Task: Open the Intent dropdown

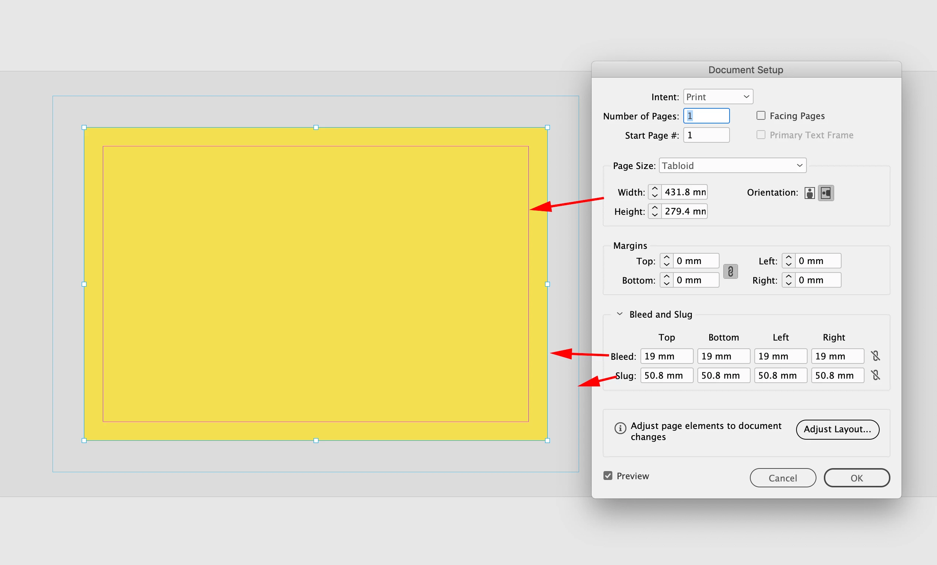Action: point(718,97)
